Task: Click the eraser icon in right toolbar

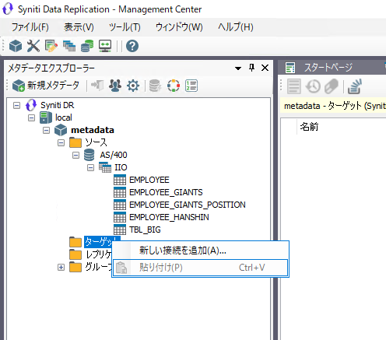Action: tap(332, 86)
